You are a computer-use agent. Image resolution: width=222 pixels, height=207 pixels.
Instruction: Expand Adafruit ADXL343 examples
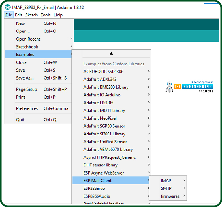click(x=112, y=79)
